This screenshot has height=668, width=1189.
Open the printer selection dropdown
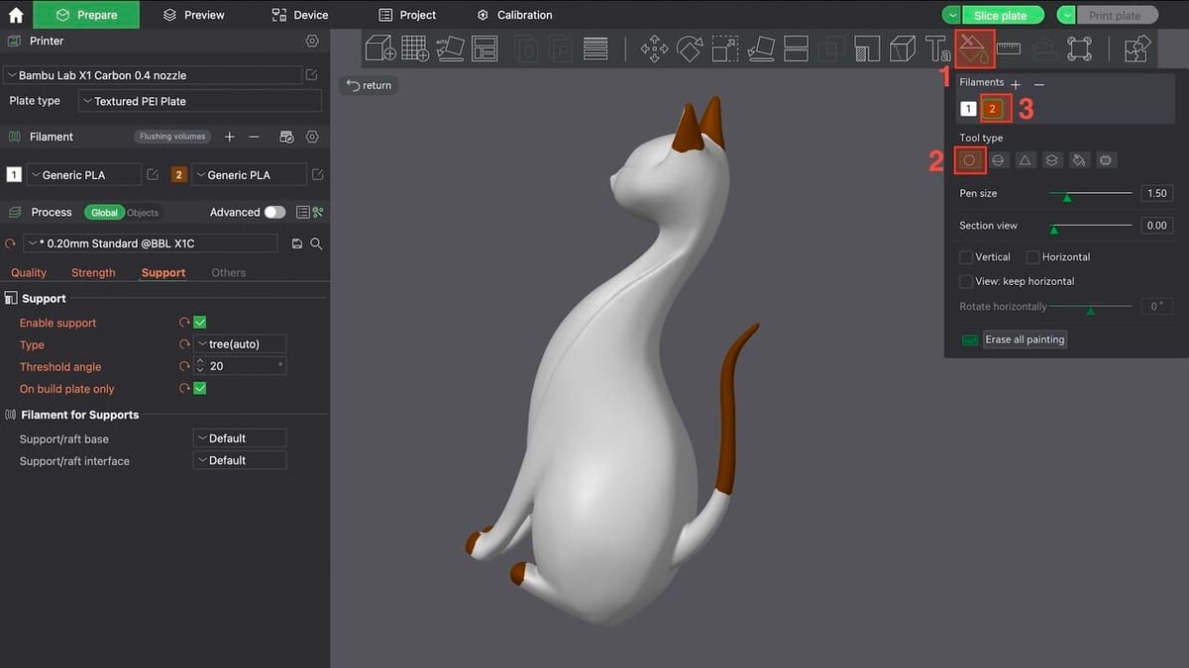153,75
